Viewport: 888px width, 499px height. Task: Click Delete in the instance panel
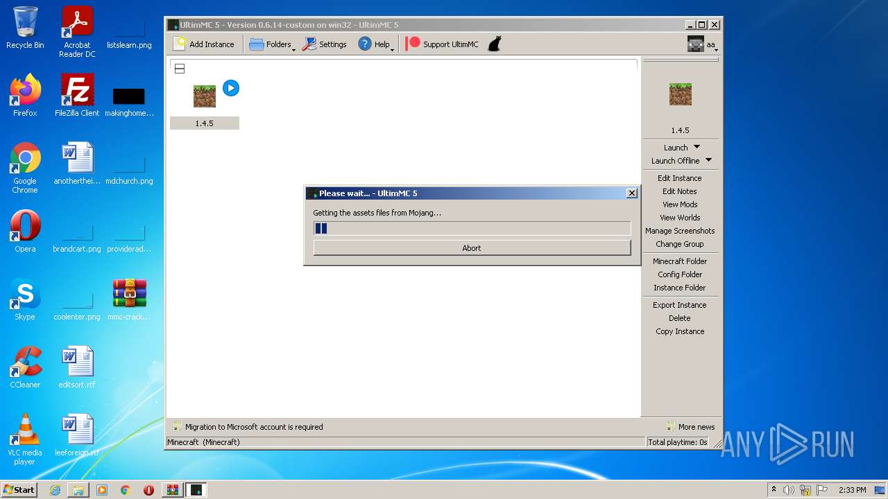pos(680,318)
